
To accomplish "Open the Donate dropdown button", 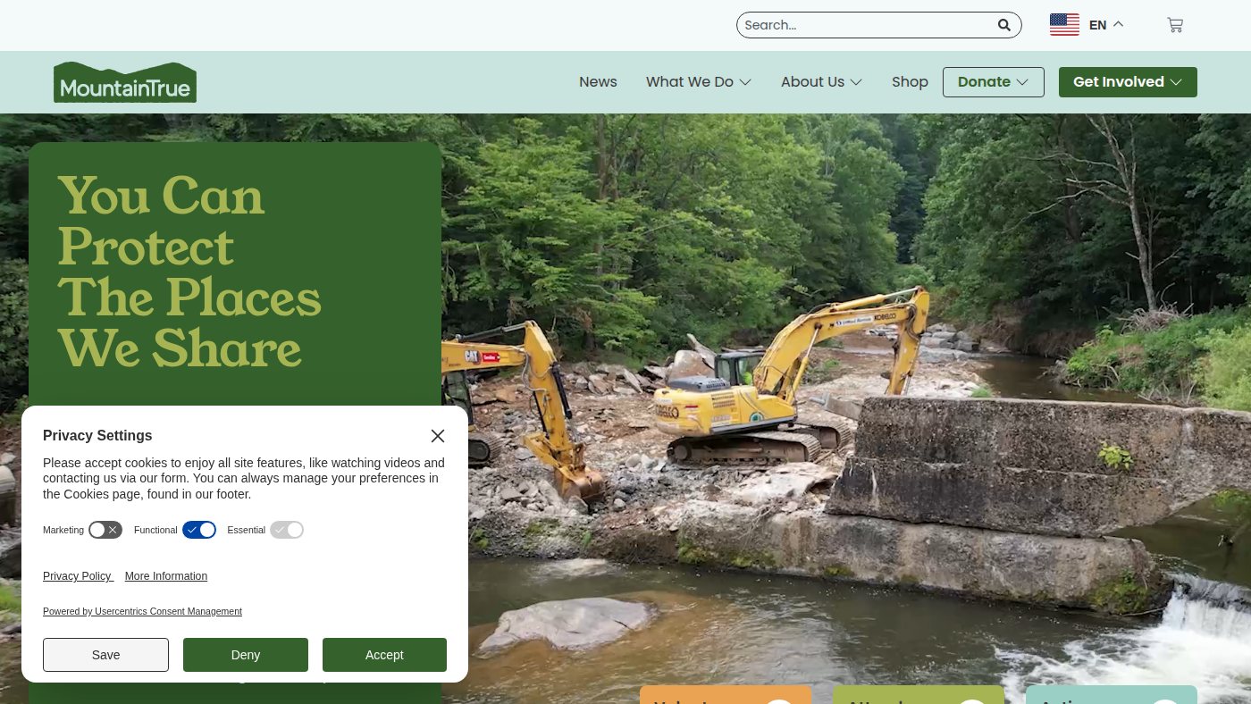I will tap(993, 81).
